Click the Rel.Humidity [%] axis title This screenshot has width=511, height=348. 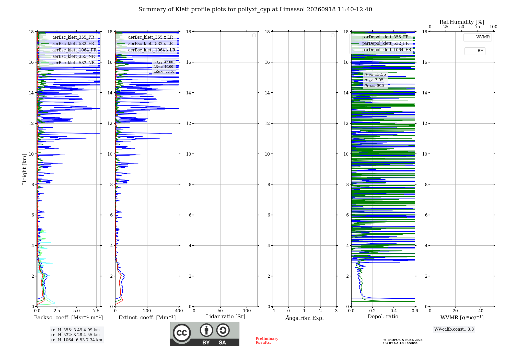coord(462,22)
